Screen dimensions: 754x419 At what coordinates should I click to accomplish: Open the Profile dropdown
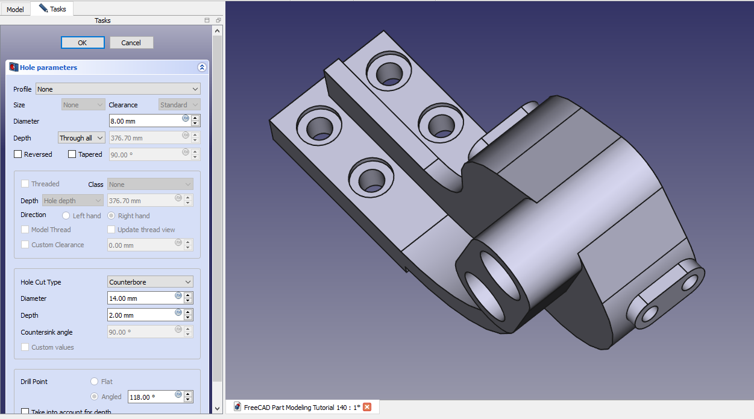(x=118, y=89)
